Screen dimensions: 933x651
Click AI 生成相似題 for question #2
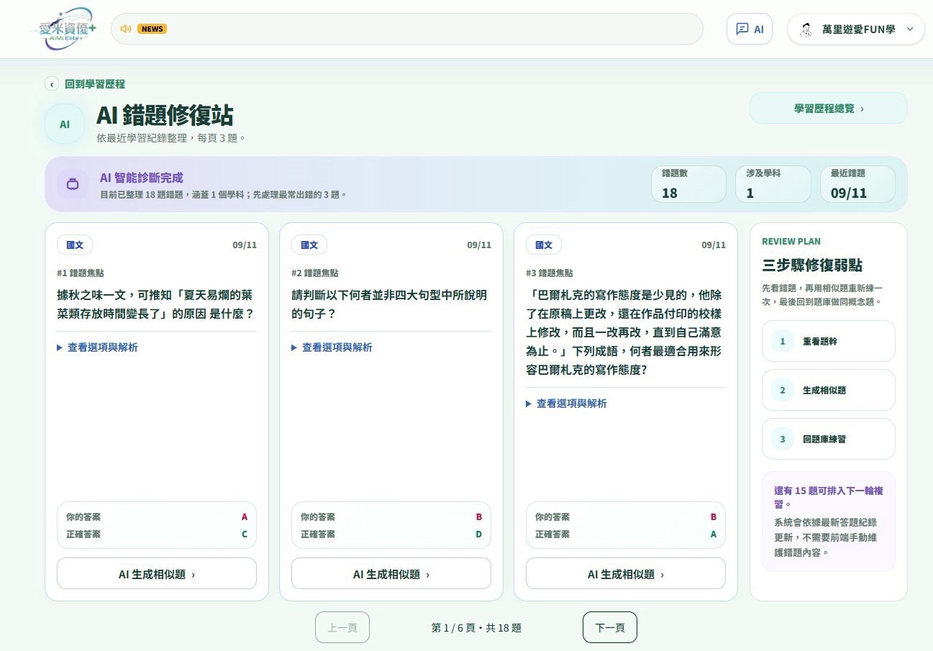tap(391, 573)
